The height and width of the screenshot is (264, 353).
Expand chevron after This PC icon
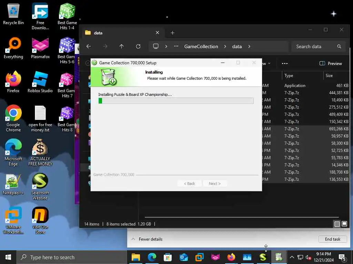tap(166, 46)
